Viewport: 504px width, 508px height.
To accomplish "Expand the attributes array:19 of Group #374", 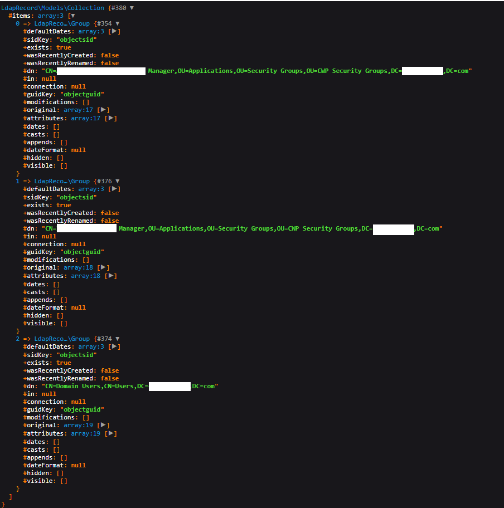I will coord(111,433).
